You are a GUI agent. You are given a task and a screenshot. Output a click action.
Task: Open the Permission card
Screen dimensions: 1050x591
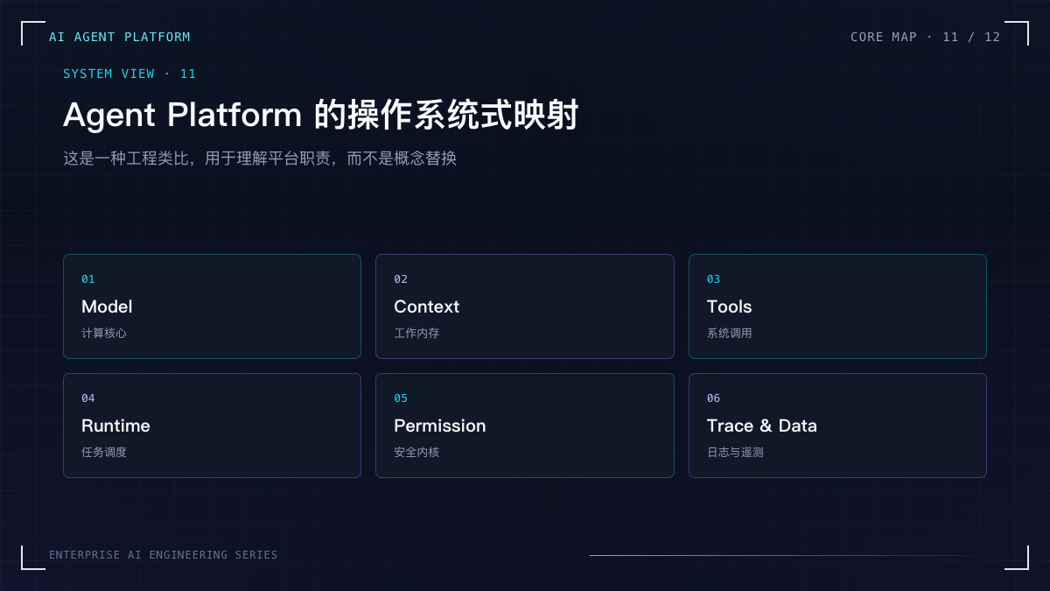525,426
